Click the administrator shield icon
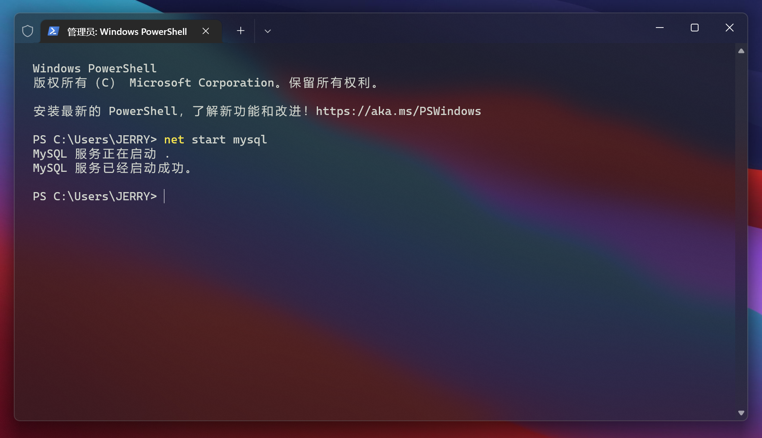762x438 pixels. point(28,31)
